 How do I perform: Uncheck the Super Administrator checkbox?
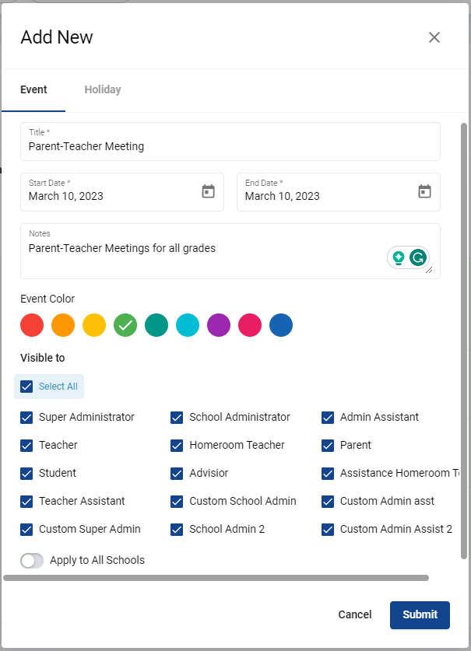tap(26, 417)
